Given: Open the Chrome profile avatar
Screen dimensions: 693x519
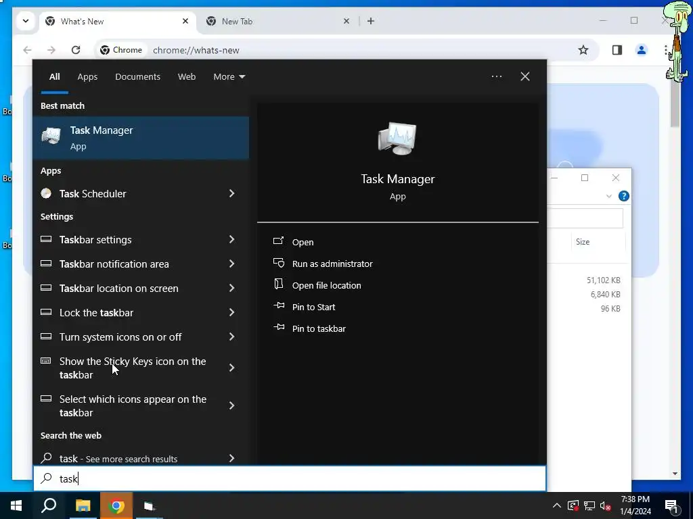Looking at the screenshot, I should tap(642, 50).
